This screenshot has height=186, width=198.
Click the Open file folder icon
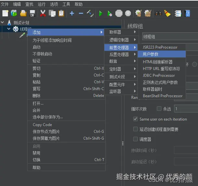(23, 13)
